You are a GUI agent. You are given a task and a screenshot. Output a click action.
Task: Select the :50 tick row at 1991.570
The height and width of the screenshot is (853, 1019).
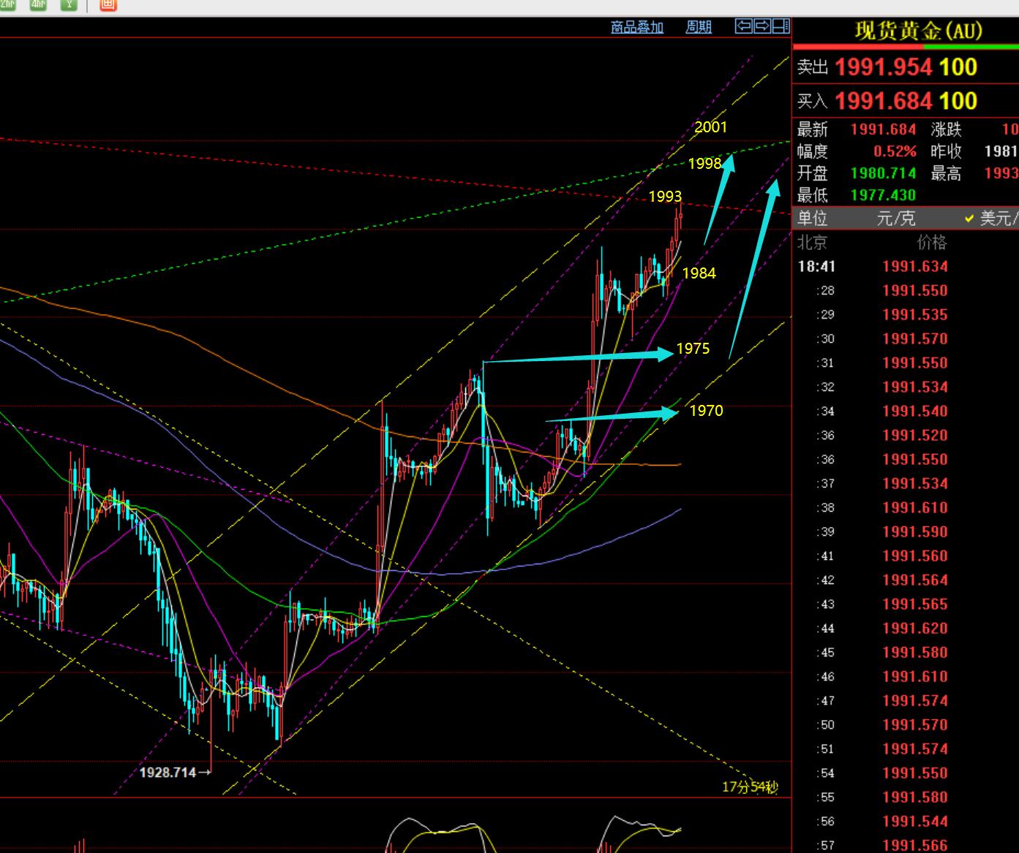click(906, 724)
